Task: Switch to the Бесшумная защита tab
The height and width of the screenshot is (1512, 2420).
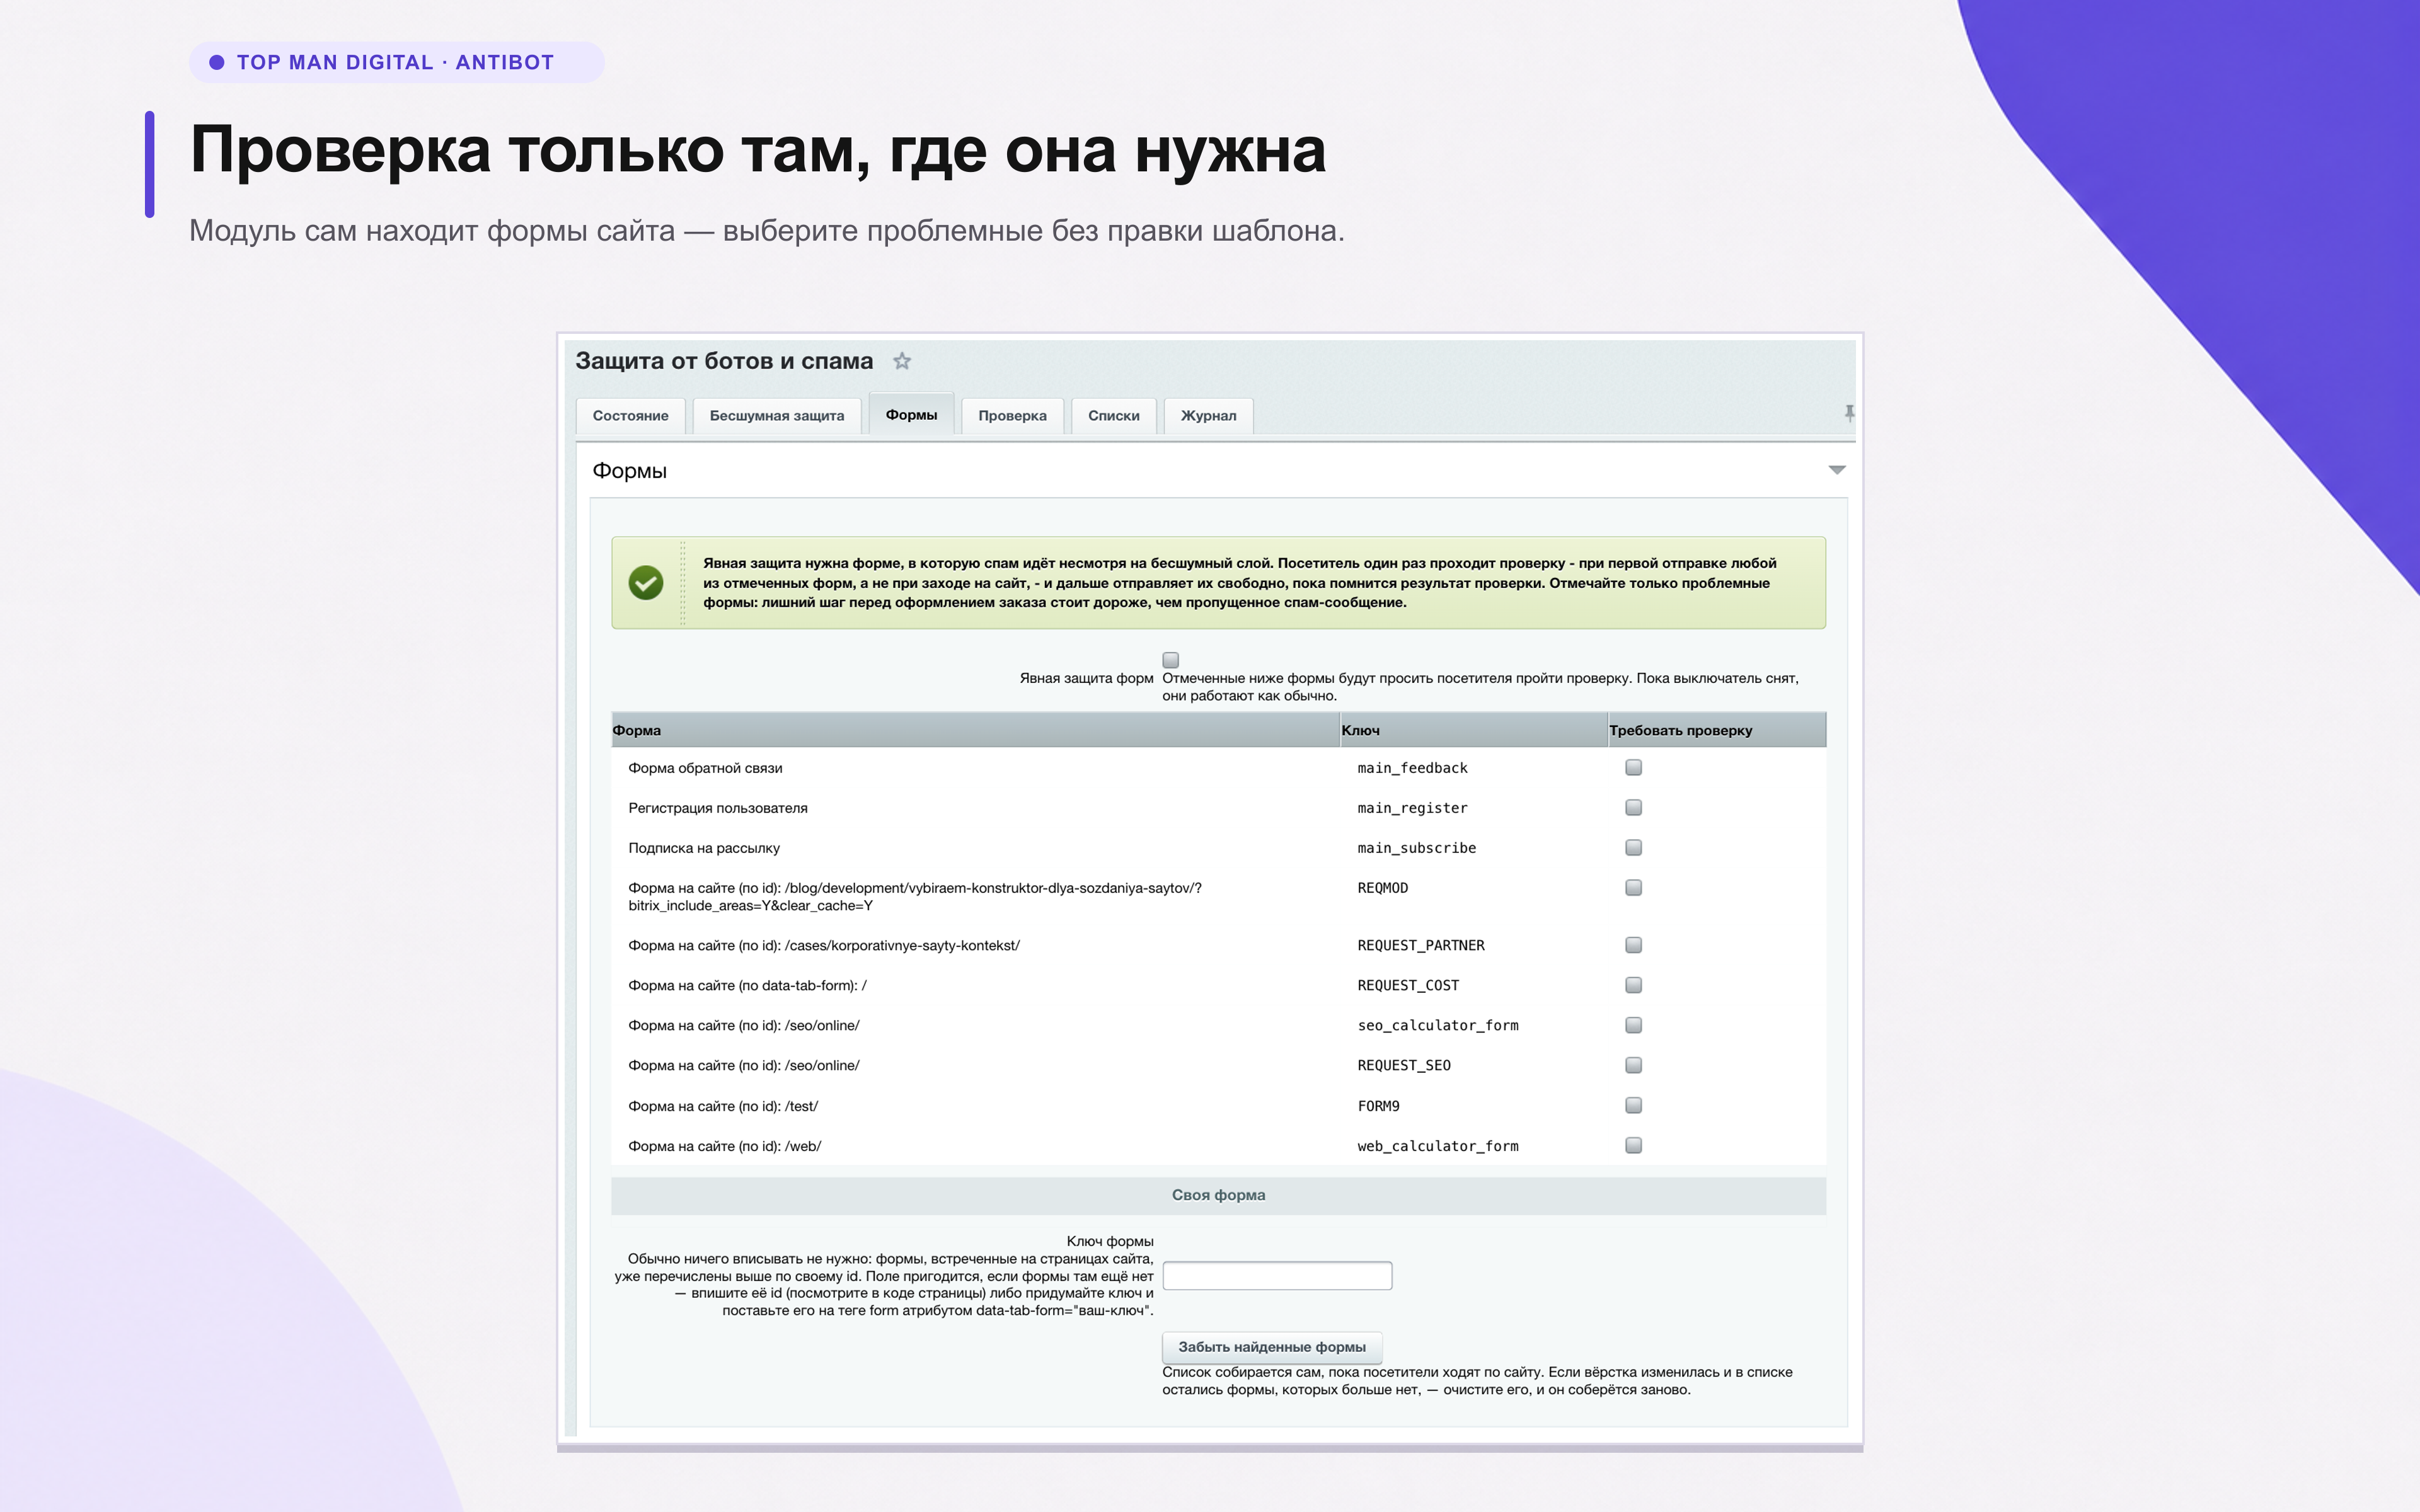Action: (776, 416)
